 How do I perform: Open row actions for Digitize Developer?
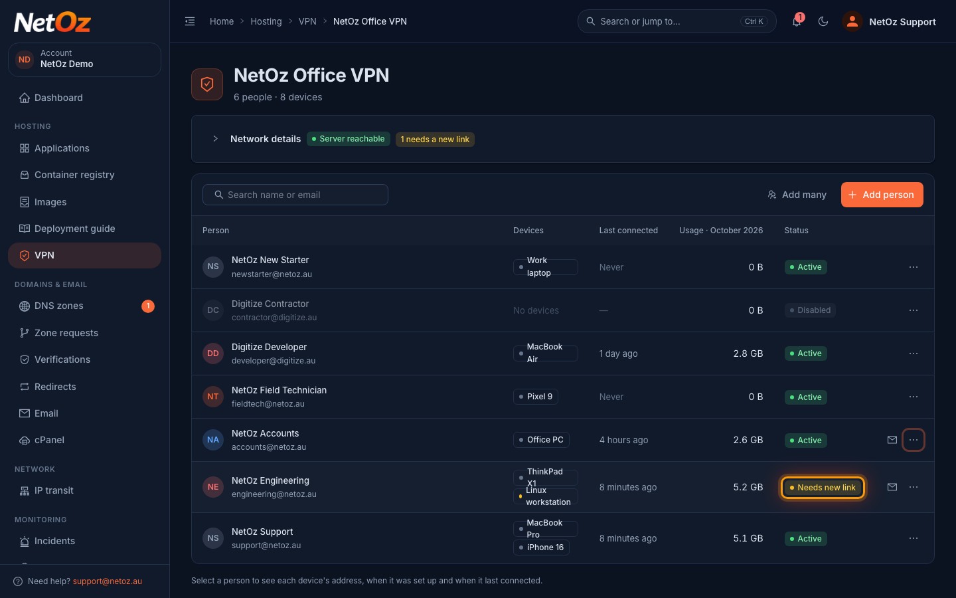pos(914,353)
